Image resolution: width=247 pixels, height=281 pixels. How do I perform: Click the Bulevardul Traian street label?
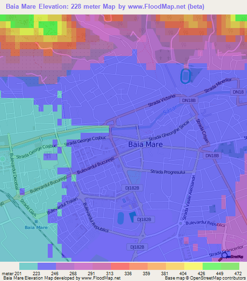click(62, 206)
